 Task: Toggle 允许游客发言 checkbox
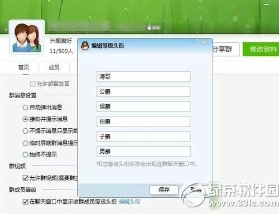tap(33, 84)
